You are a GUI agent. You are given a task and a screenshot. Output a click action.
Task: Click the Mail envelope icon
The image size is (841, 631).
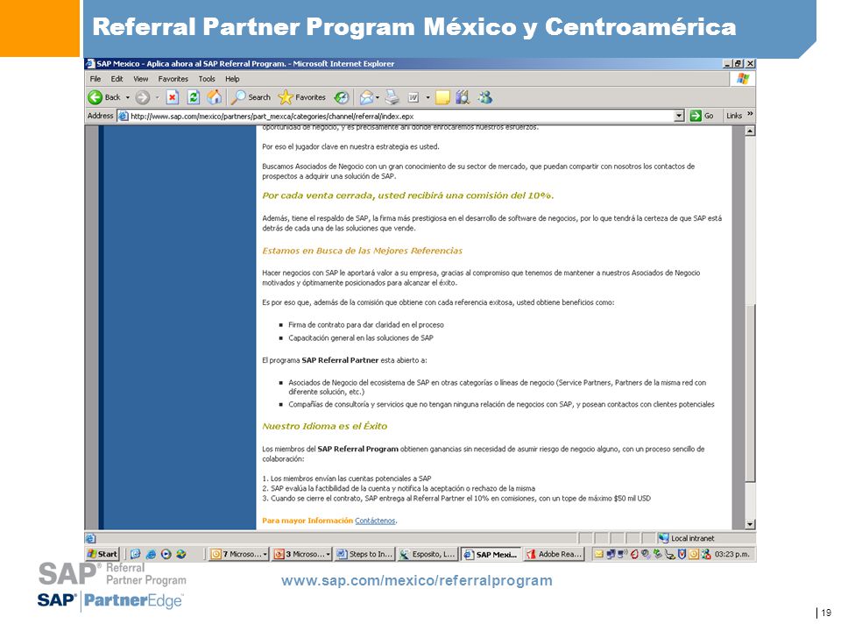point(366,97)
